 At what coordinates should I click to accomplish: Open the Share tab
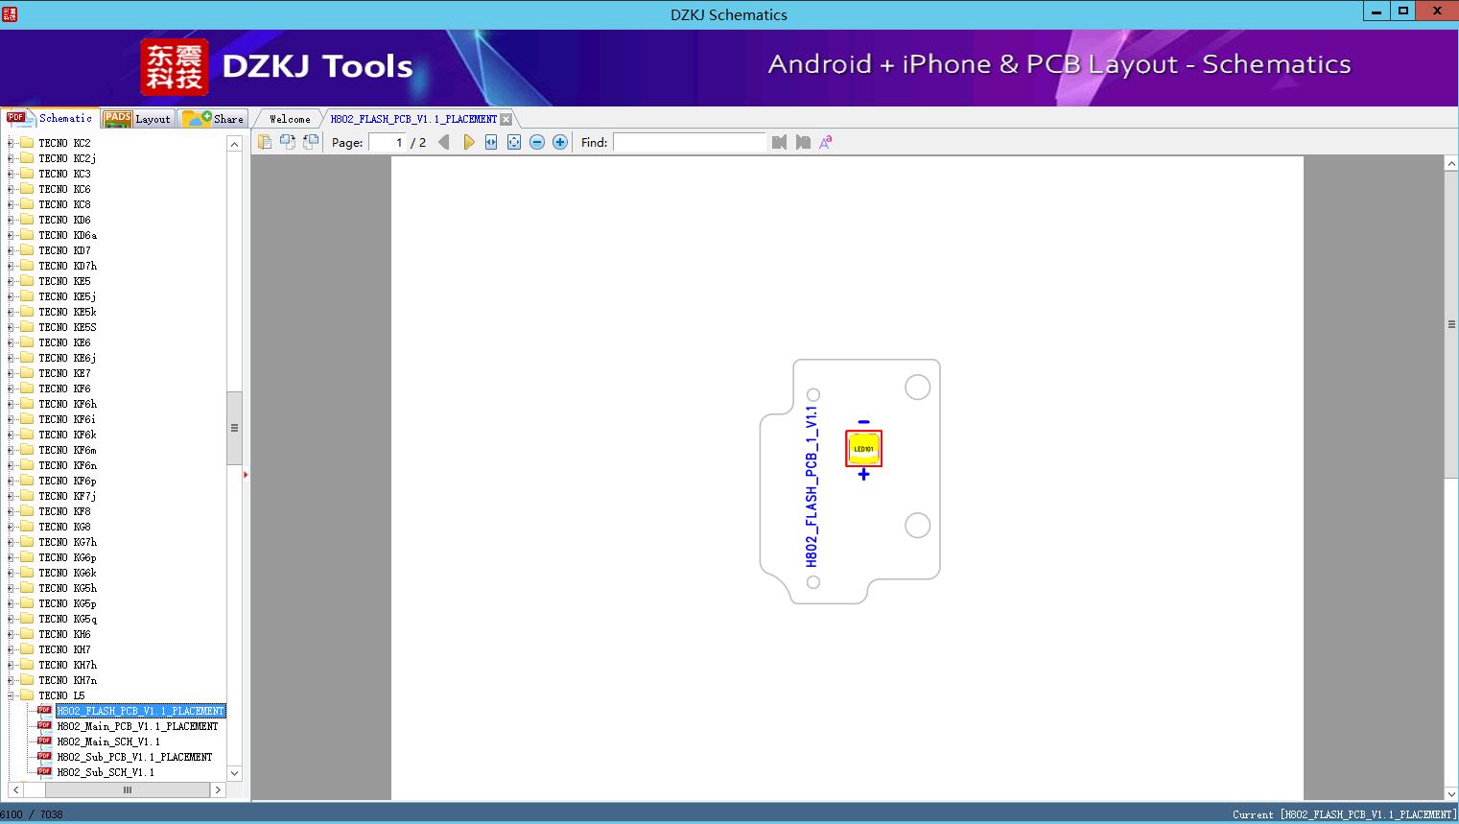pos(214,118)
